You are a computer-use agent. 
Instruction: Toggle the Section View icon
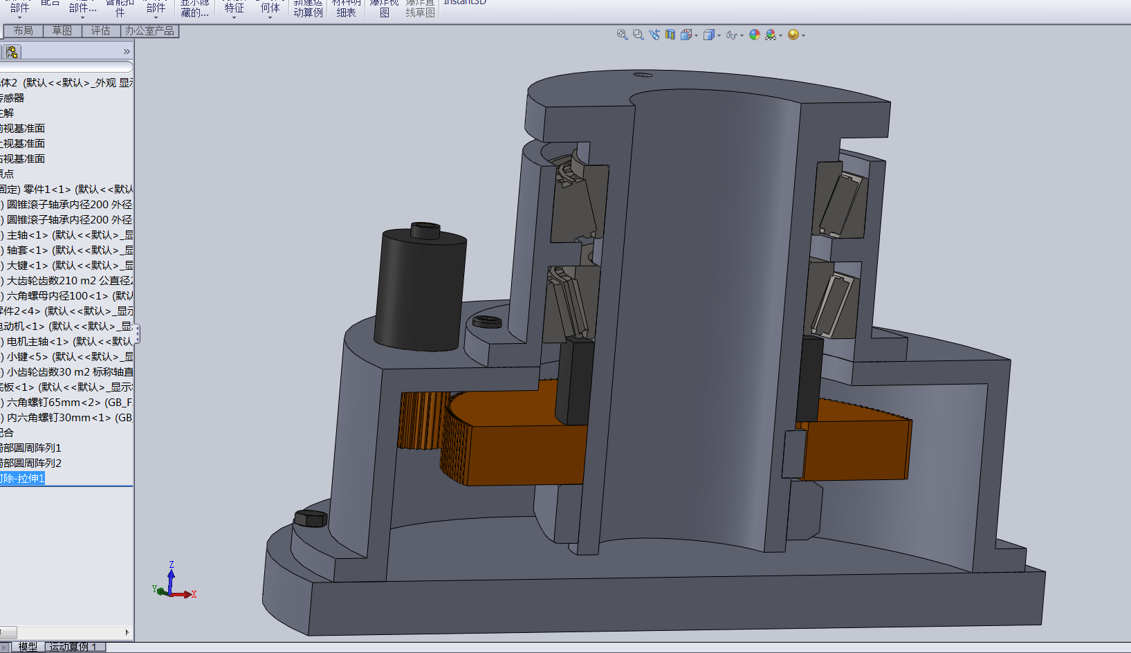(x=670, y=35)
